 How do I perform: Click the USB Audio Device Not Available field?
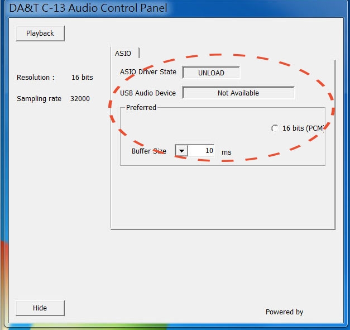coord(238,93)
